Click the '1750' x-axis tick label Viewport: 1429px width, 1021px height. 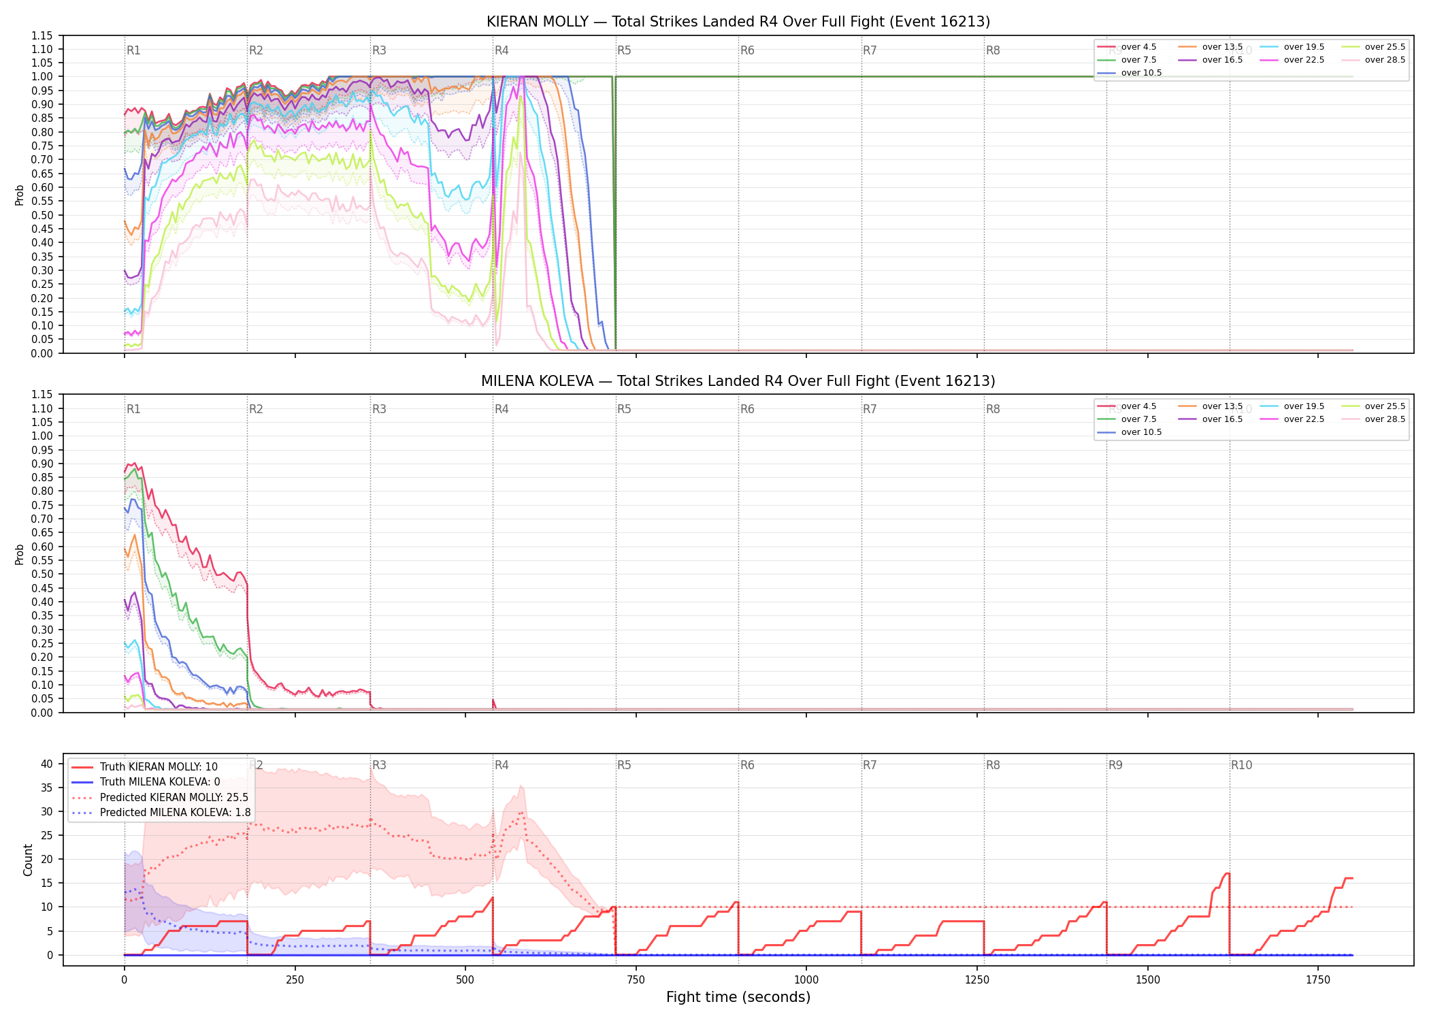[x=1318, y=980]
